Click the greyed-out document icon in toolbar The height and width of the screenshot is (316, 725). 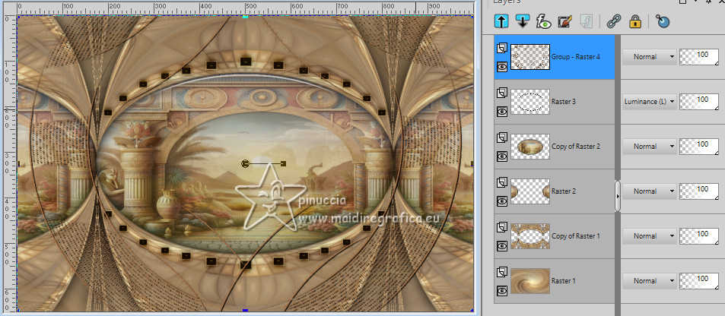587,21
